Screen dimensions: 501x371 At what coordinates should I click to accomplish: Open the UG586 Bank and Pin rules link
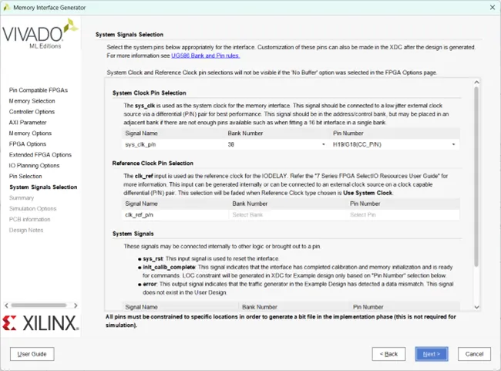[206, 56]
